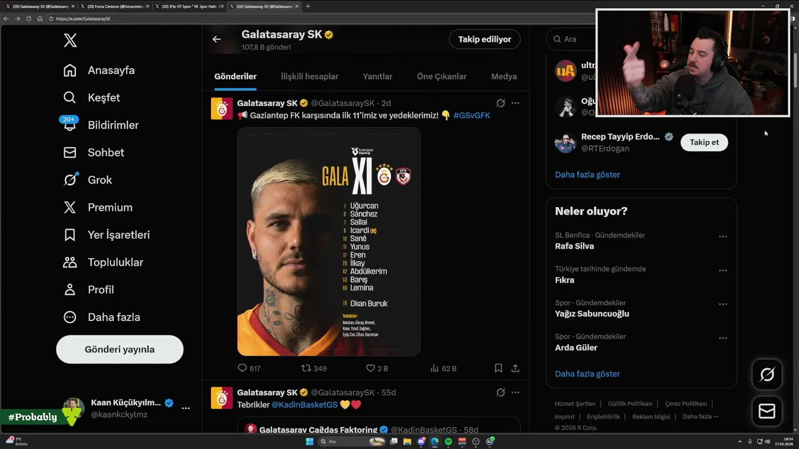Open Hizmet Şartları footer link

pos(575,404)
